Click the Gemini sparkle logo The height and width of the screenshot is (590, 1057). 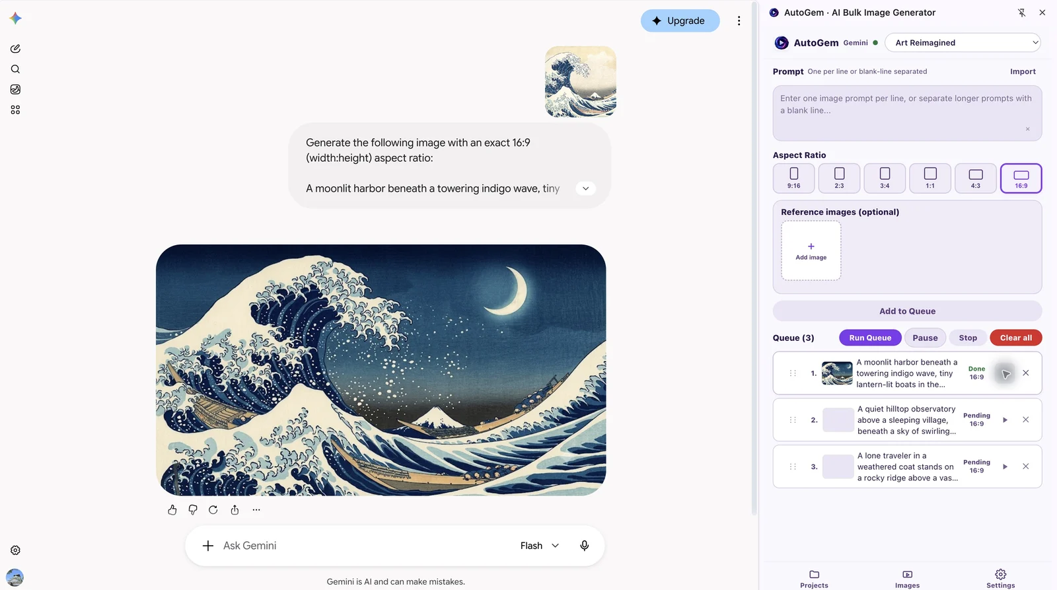[16, 18]
